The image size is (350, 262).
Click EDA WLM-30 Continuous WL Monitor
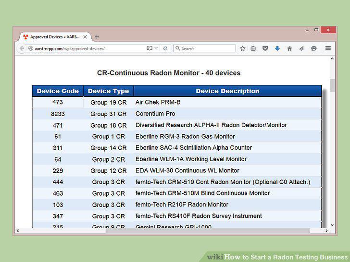(x=187, y=170)
